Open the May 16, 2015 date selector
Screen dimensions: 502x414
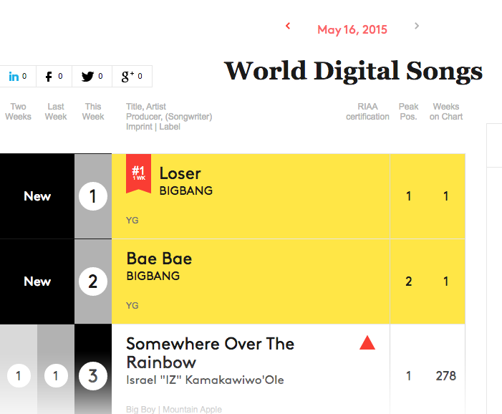pos(352,30)
